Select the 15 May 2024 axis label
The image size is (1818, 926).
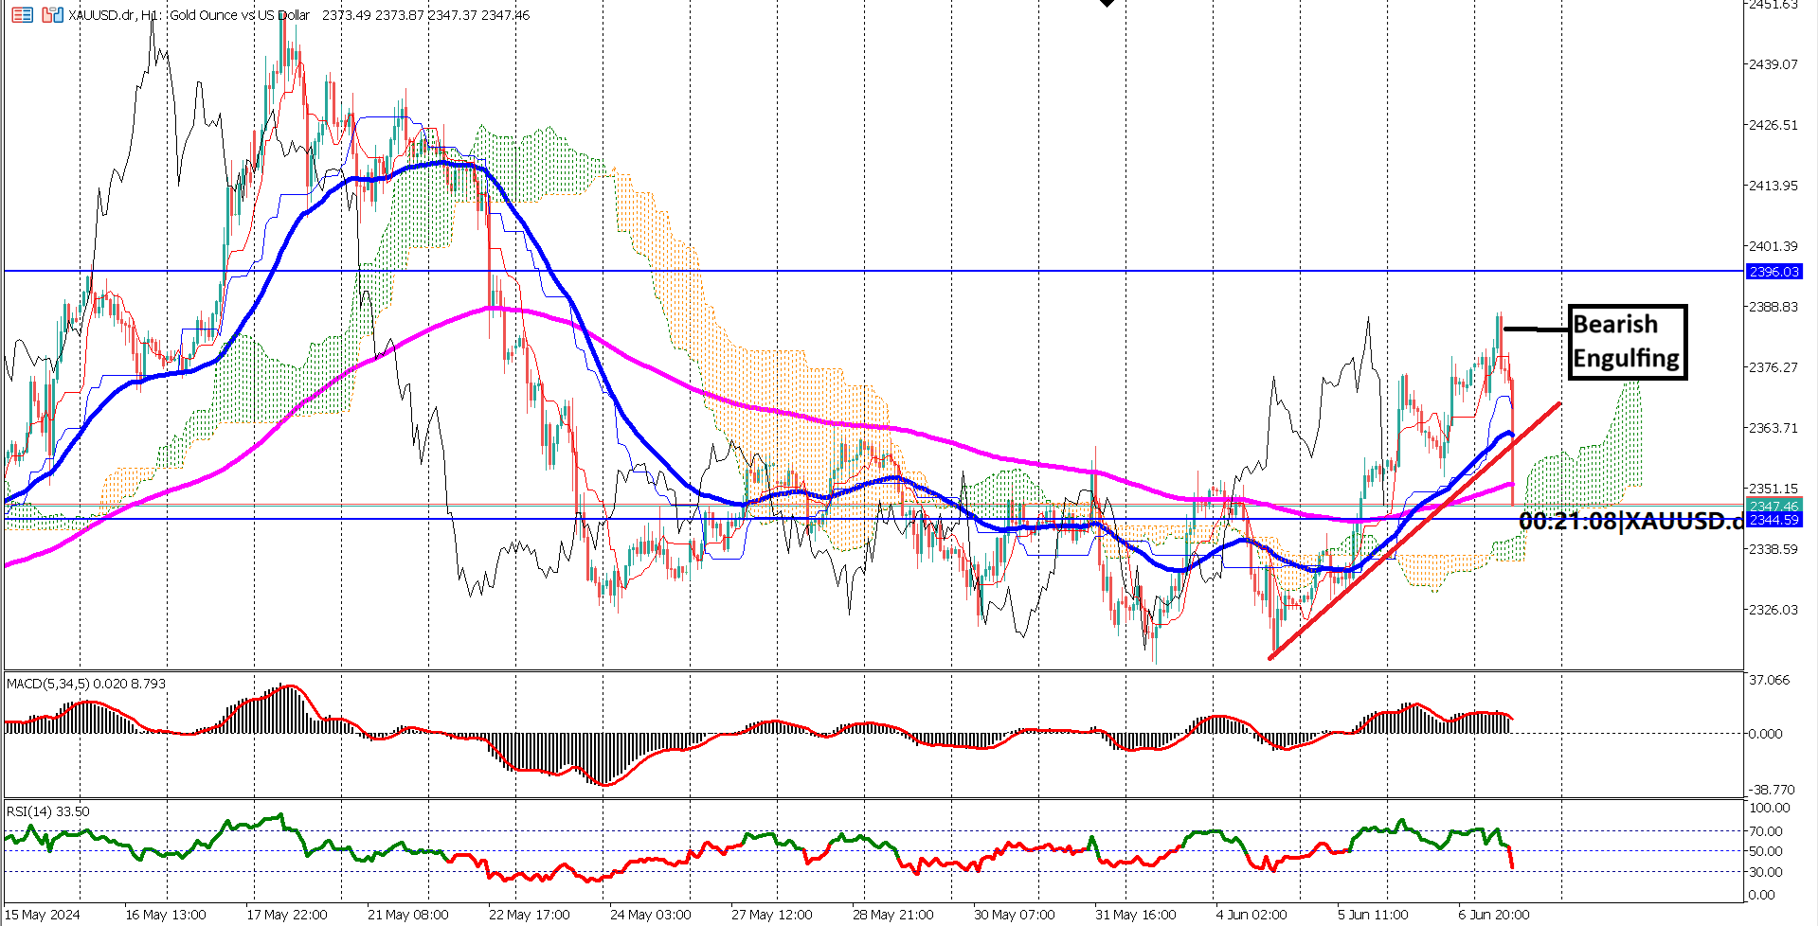coord(42,915)
